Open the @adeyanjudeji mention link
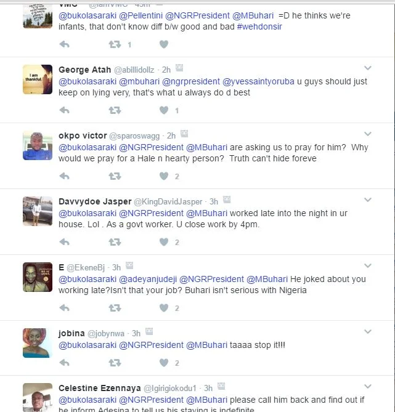395x412 pixels. 147,279
